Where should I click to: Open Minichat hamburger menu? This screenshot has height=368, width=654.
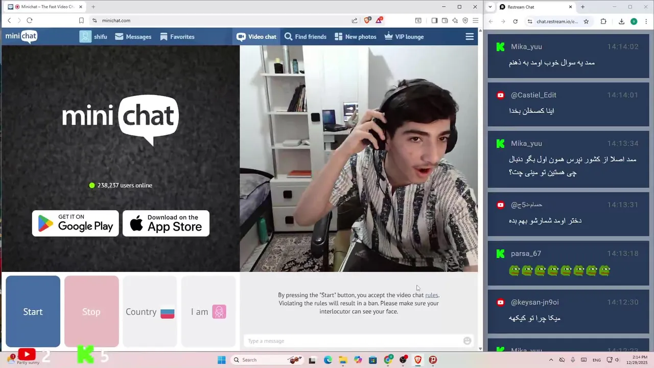tap(470, 37)
